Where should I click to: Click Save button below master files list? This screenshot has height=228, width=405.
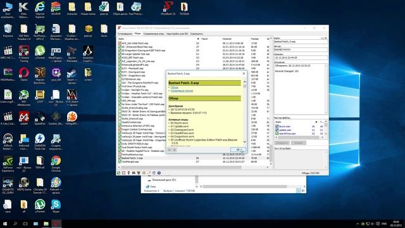click(x=282, y=142)
